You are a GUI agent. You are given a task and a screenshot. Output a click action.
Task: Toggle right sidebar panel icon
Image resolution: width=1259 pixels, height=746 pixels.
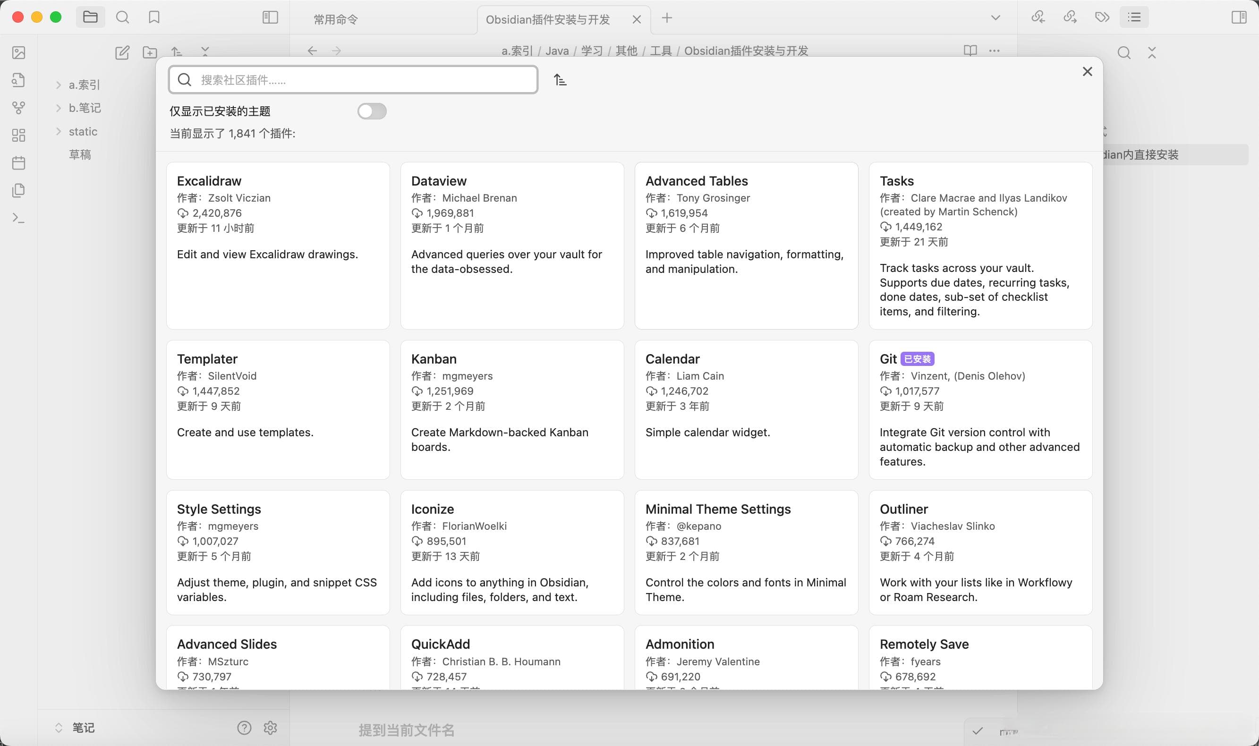(x=1239, y=17)
